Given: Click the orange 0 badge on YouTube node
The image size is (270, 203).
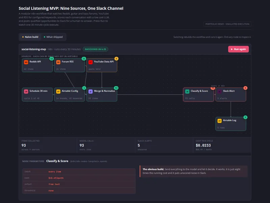Looking at the screenshot, I should (x=116, y=59).
